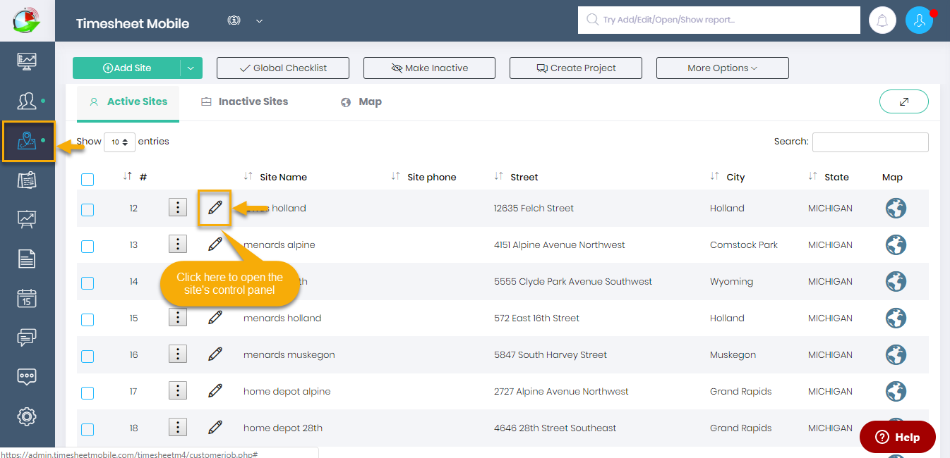Screen dimensions: 950x458
Task: Check the checkbox for menards muskegon row
Action: pyautogui.click(x=88, y=356)
